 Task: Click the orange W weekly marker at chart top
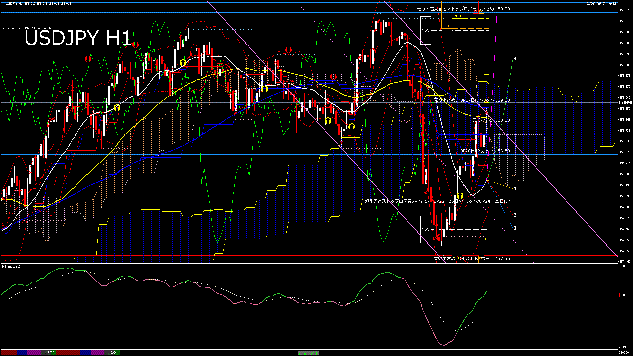click(480, 11)
